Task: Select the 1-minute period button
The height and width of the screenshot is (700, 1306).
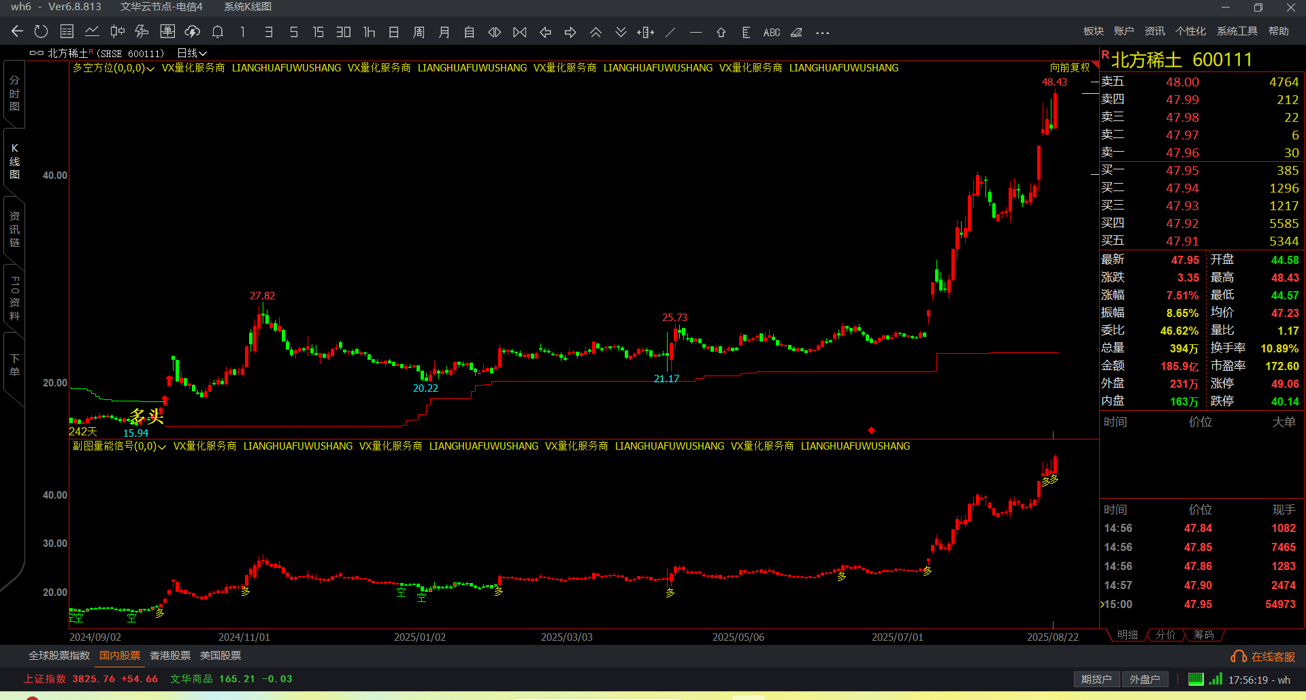Action: pos(242,31)
